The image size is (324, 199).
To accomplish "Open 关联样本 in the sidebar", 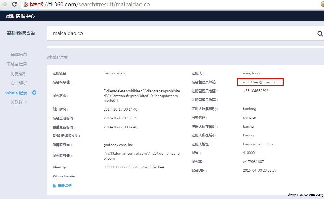I will 19,102.
